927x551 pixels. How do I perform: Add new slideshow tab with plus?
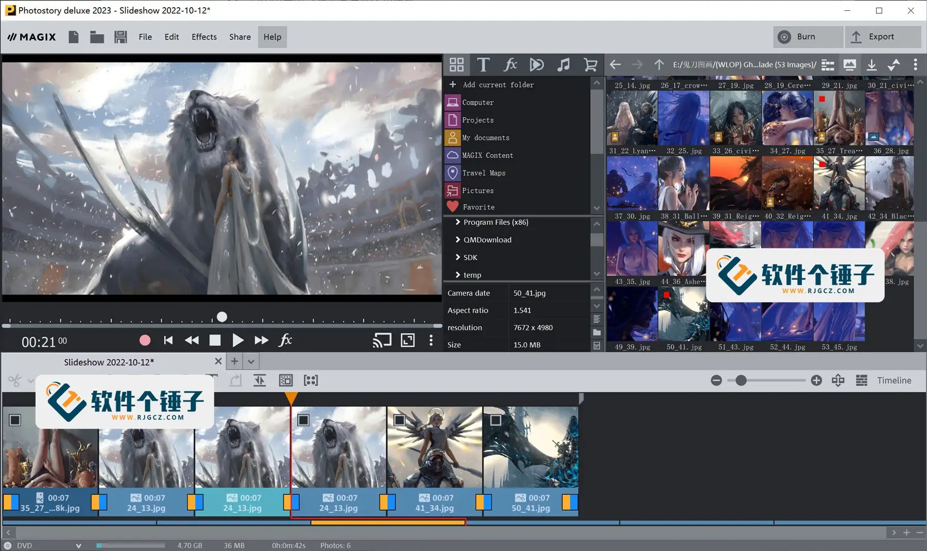(234, 362)
